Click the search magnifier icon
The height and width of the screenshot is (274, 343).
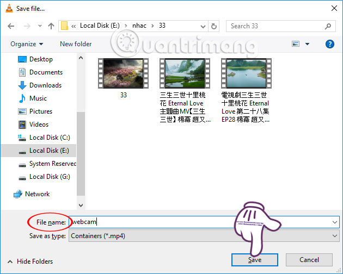point(328,27)
